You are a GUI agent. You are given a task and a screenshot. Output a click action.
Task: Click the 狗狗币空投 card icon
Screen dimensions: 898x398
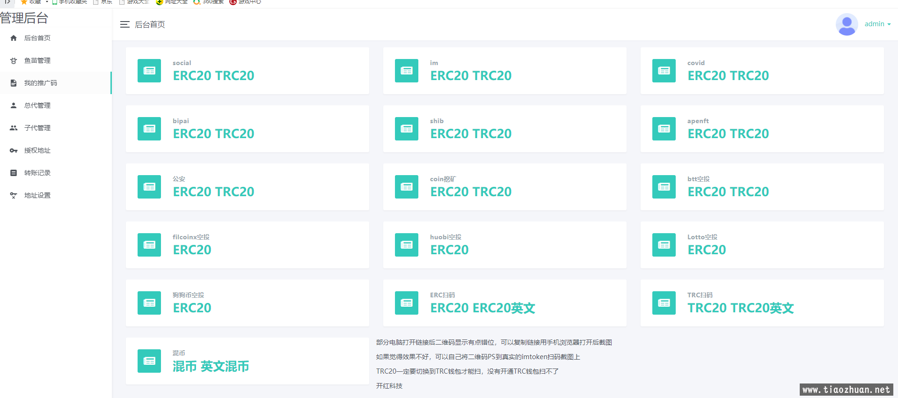point(149,303)
